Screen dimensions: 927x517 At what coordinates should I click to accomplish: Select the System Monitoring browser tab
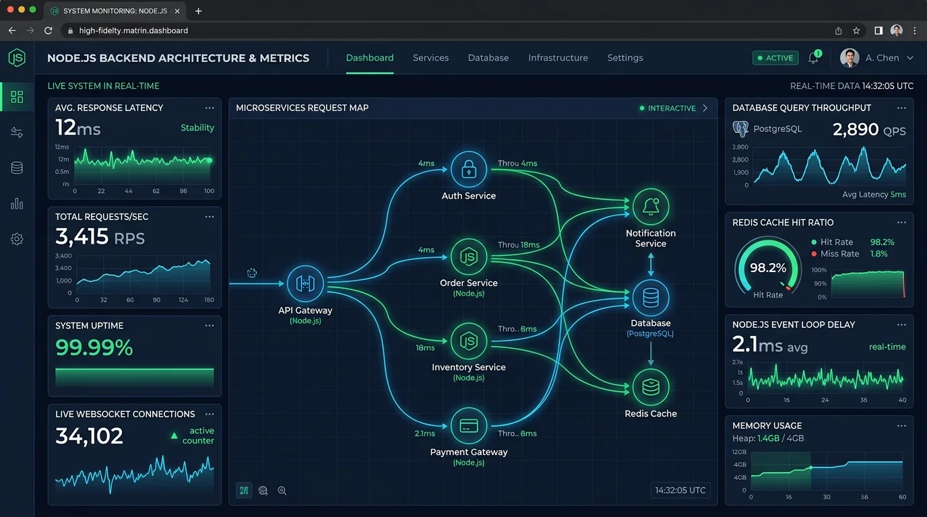pos(115,11)
